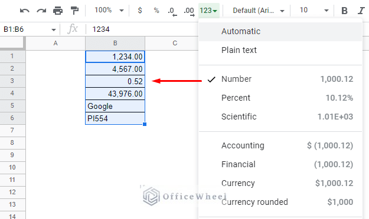369x219 pixels.
Task: Select Currency format $1,000.12
Action: pyautogui.click(x=280, y=183)
